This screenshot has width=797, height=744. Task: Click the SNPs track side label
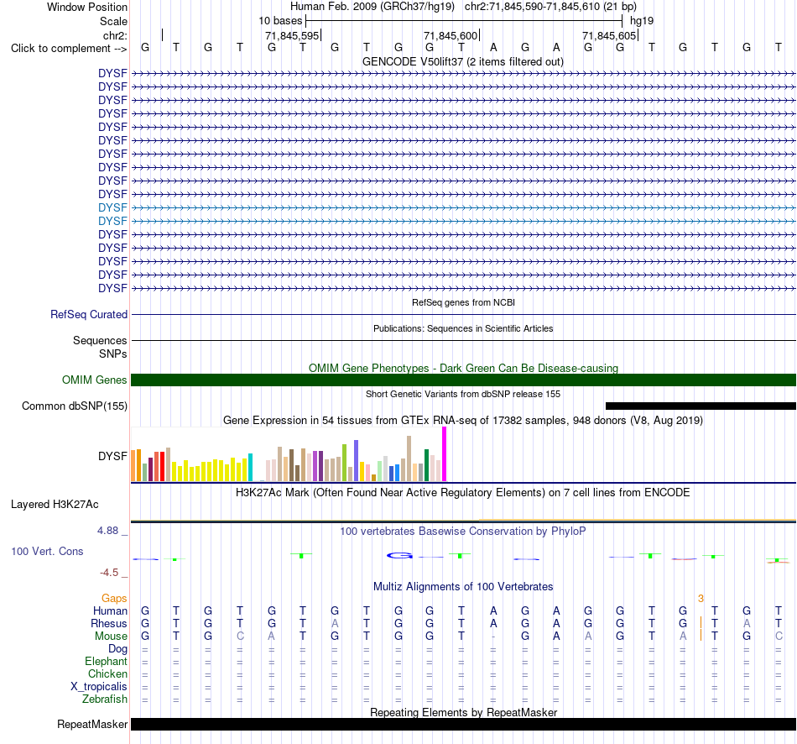(x=113, y=354)
